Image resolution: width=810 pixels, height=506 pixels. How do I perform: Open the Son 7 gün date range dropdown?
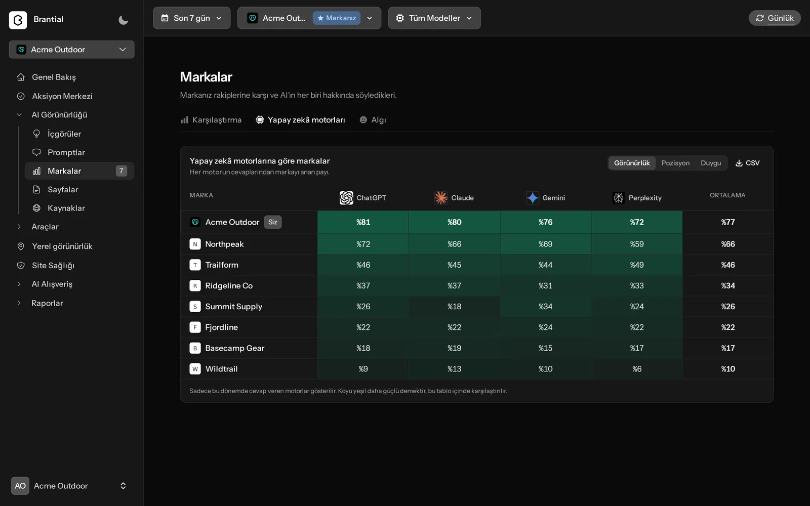(x=191, y=18)
